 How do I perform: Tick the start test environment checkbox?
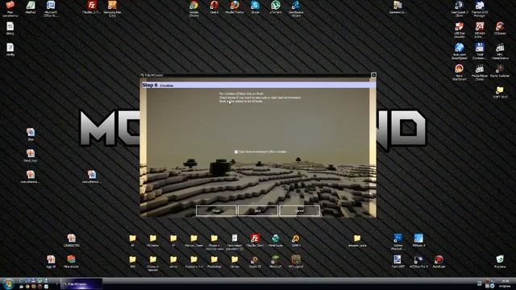(x=236, y=151)
